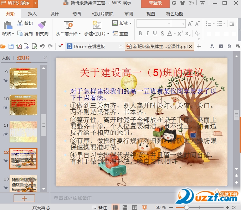Expand the Paste (粘贴) dropdown arrow

[x=13, y=33]
